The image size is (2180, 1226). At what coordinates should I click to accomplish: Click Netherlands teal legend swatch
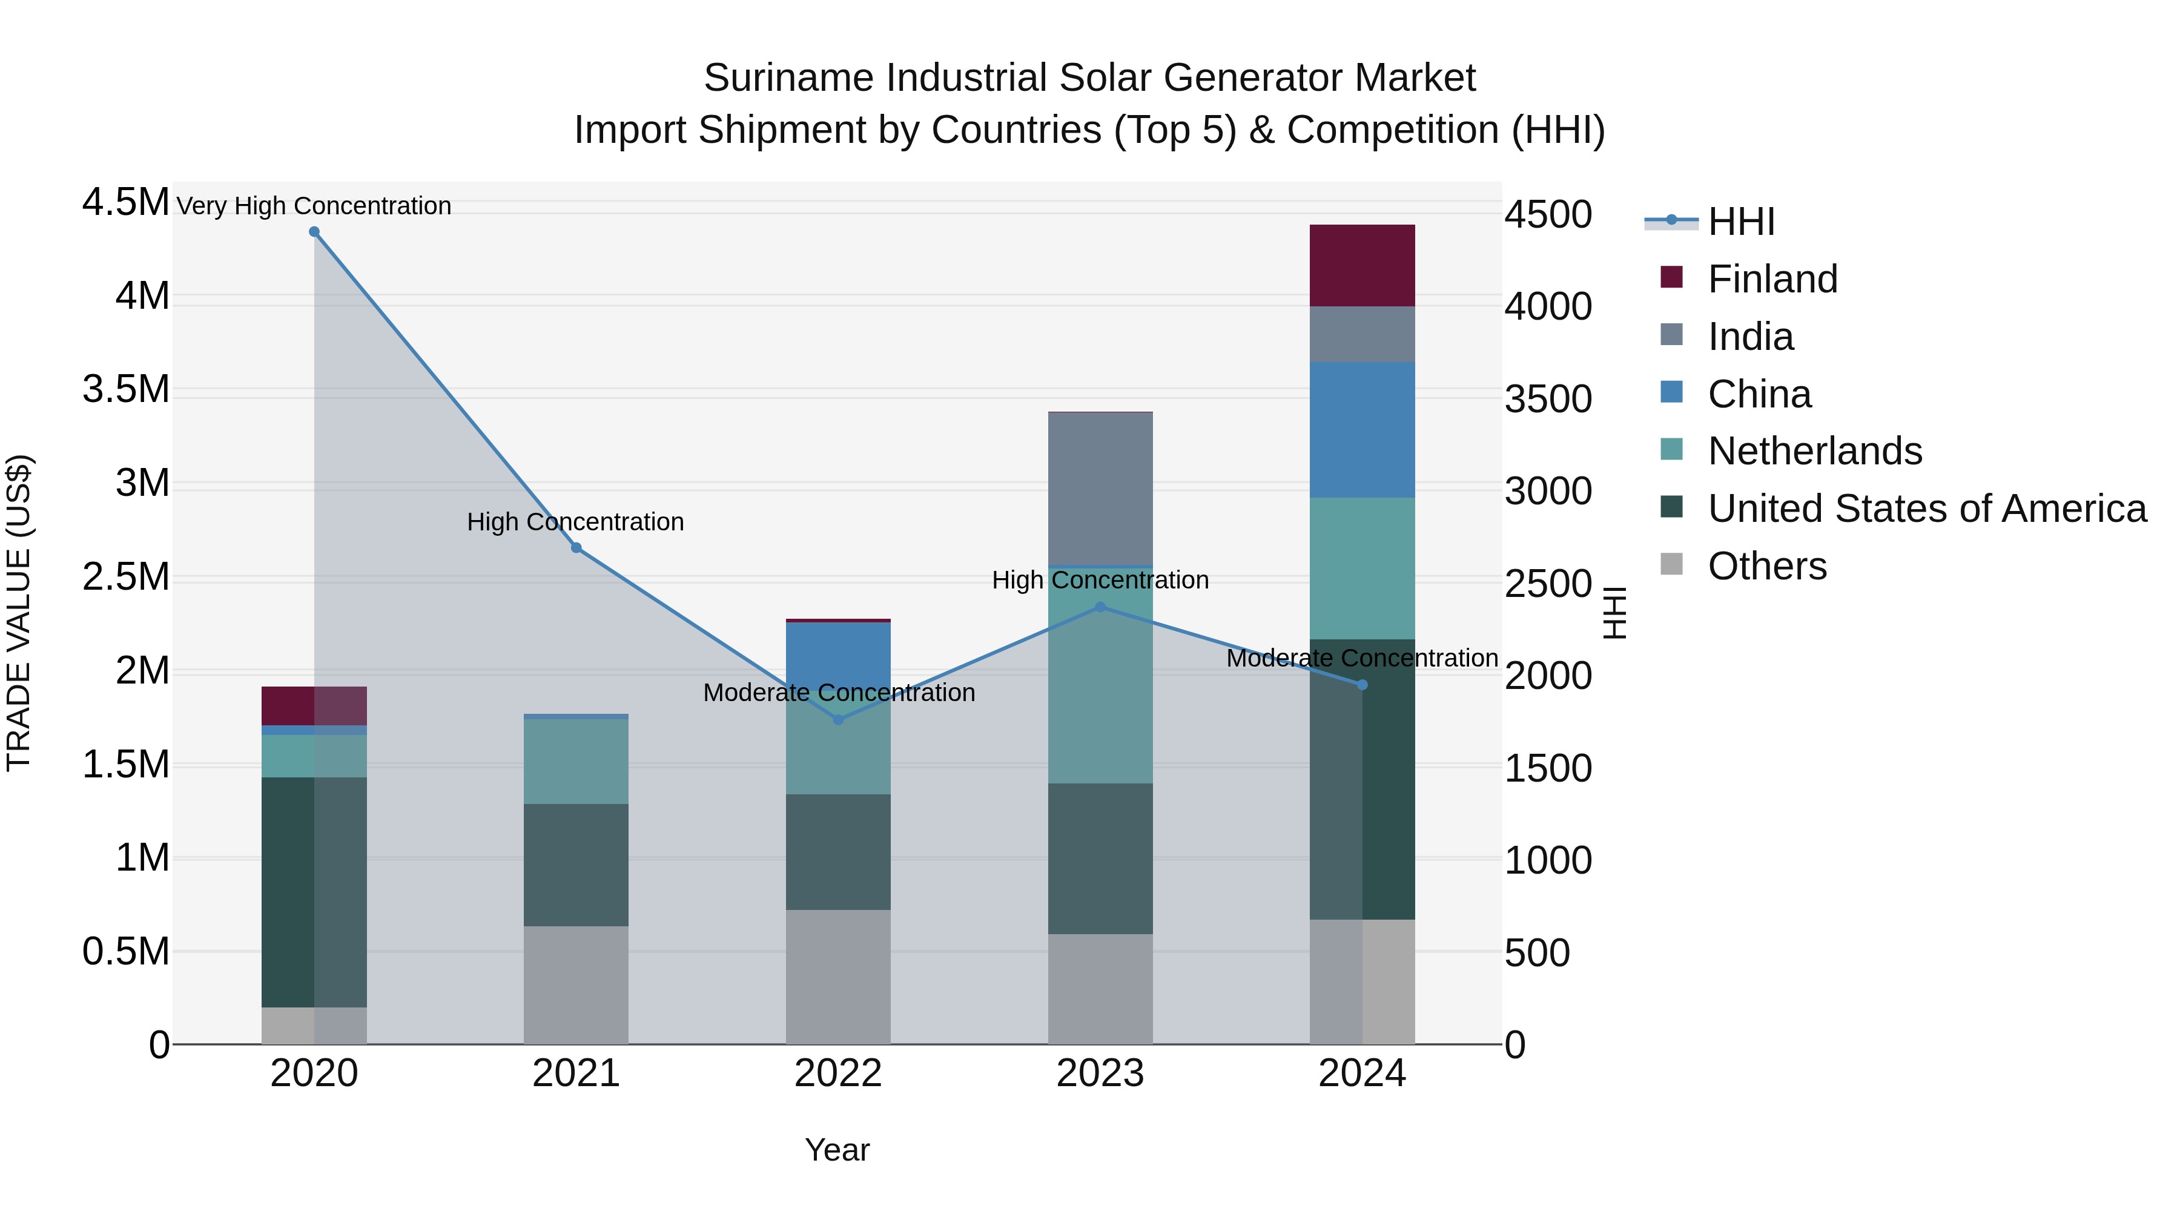[1671, 449]
